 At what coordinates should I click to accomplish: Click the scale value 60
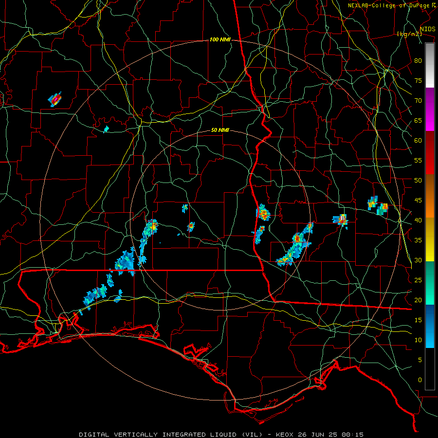(x=418, y=141)
